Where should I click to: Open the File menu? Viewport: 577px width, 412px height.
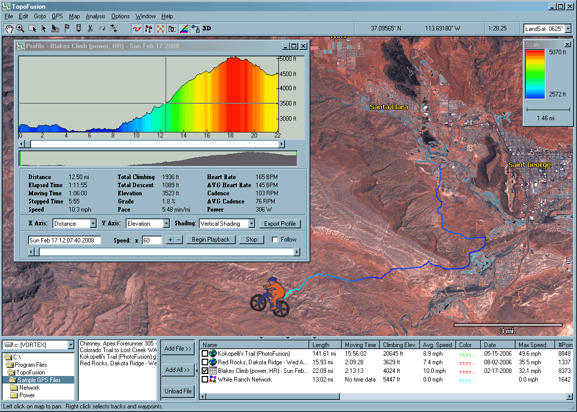[9, 16]
